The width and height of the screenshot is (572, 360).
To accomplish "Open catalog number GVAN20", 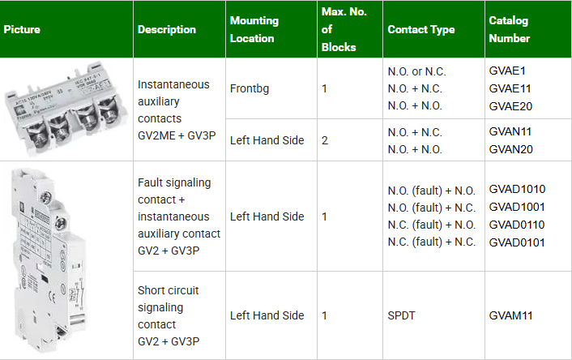I will pos(511,149).
